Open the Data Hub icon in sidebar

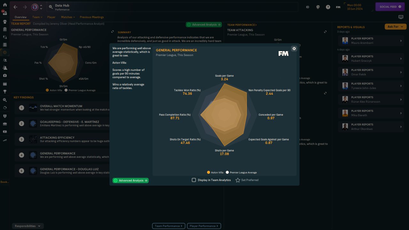[5, 52]
